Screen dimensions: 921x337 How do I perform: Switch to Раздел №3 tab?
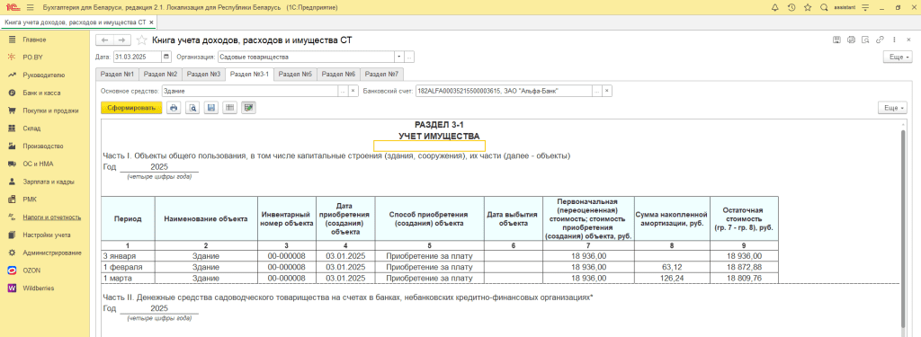[203, 74]
